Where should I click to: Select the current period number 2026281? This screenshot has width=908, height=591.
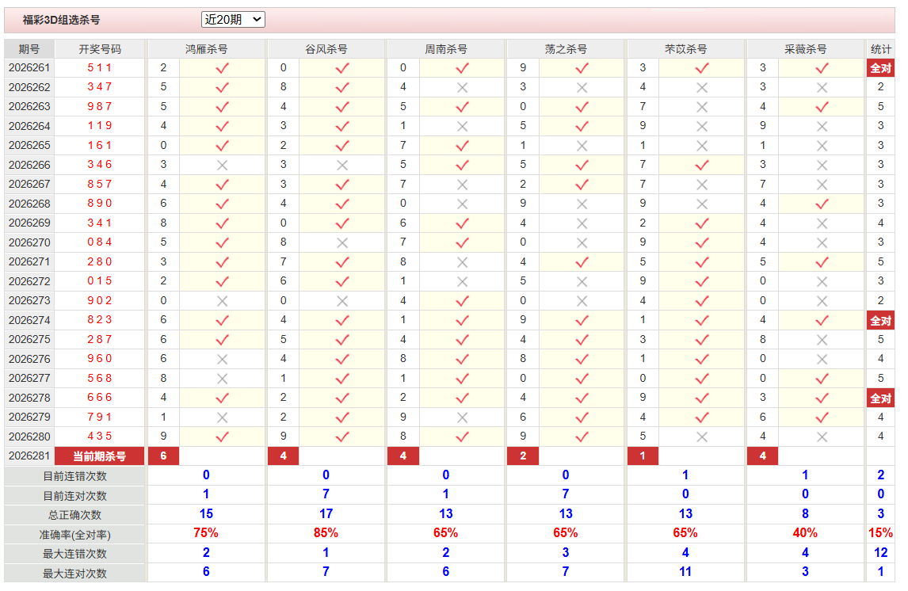point(29,456)
